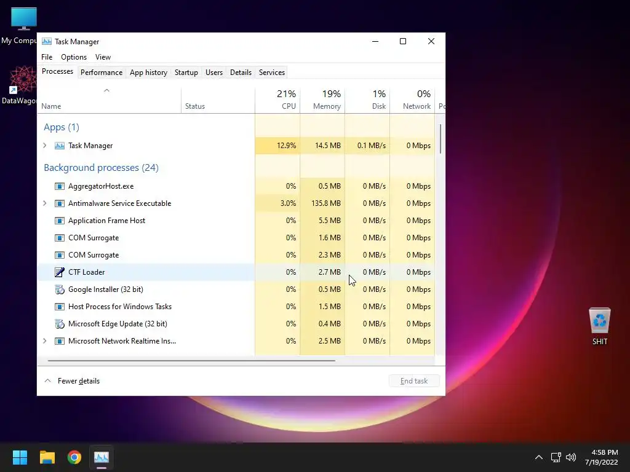Maximize the Task Manager window

402,41
